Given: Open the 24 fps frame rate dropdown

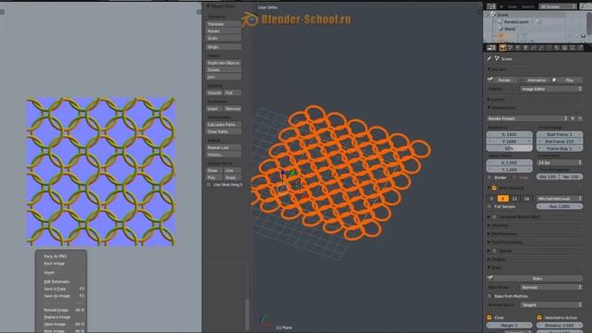Looking at the screenshot, I should tap(560, 163).
